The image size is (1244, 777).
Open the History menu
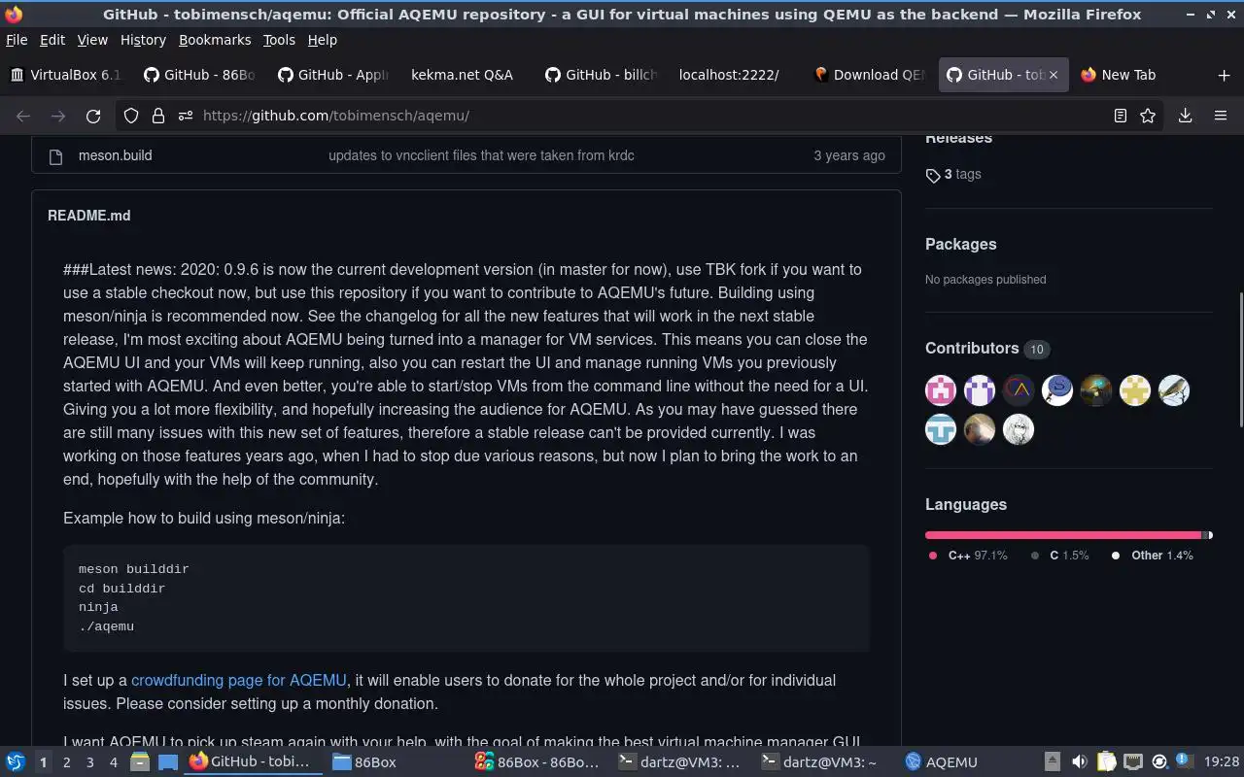coord(143,40)
